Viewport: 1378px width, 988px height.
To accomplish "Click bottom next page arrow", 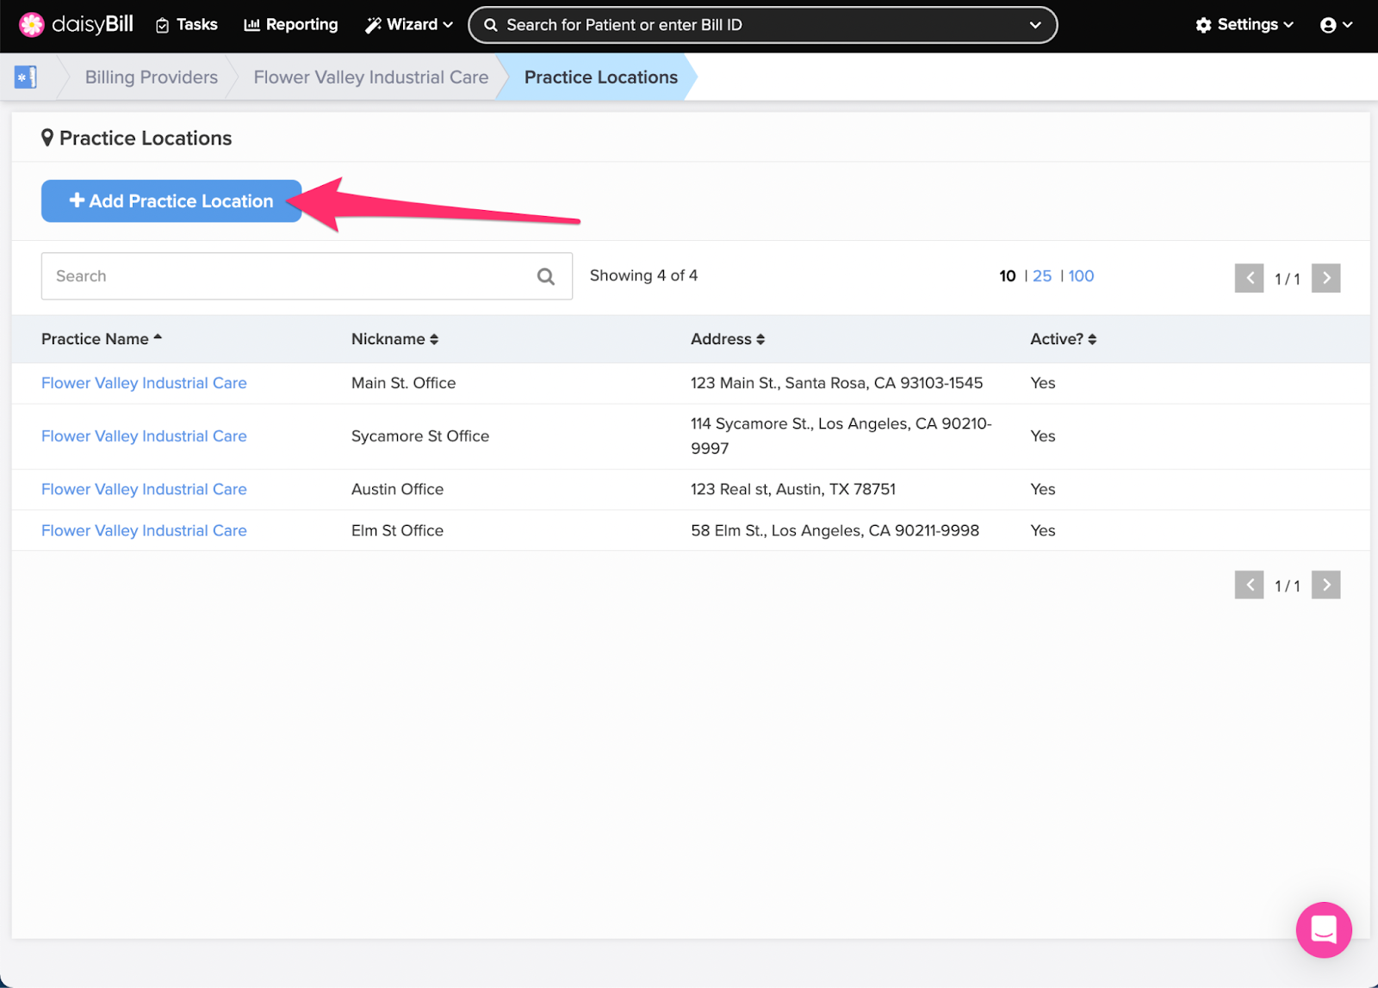I will (1326, 585).
